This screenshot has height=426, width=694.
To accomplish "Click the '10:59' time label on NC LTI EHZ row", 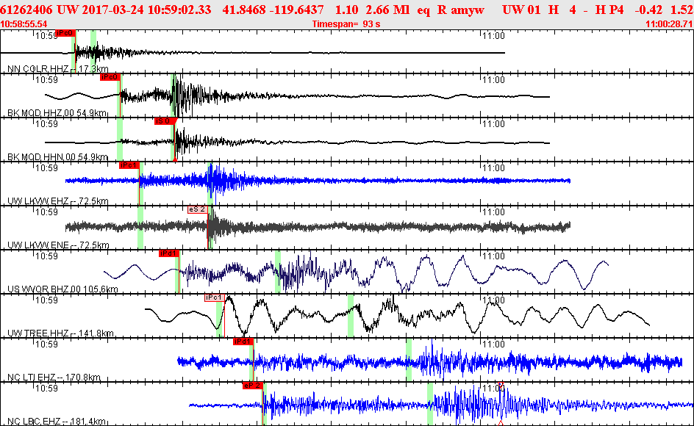I will pos(46,344).
